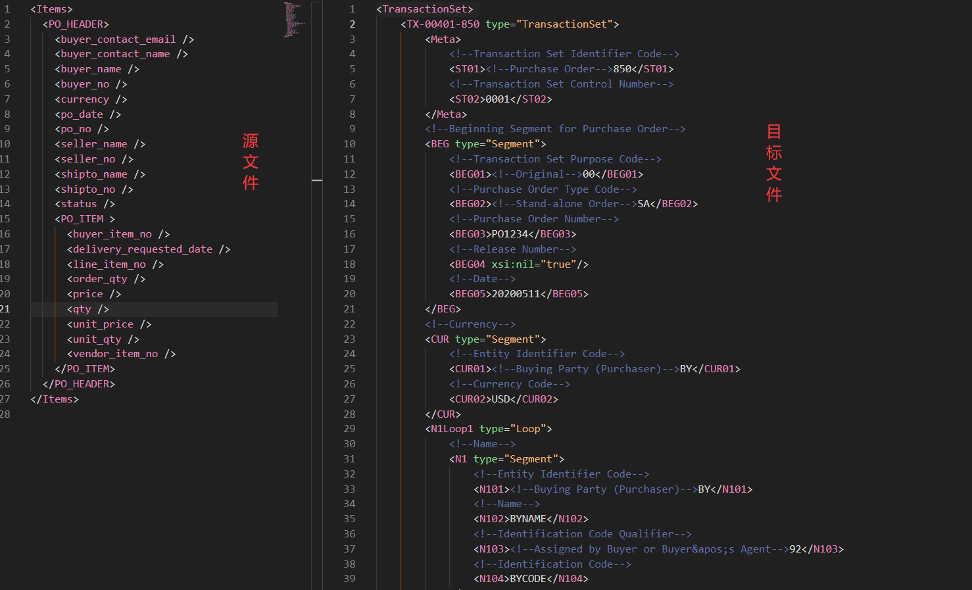Viewport: 972px width, 590px height.
Task: Click the </Meta> closing tag
Action: pyautogui.click(x=446, y=114)
